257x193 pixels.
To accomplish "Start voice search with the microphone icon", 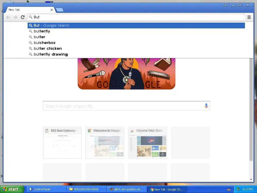I will [206, 106].
